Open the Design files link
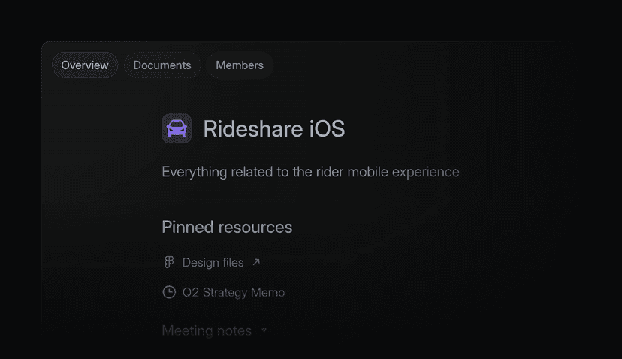 click(x=213, y=263)
